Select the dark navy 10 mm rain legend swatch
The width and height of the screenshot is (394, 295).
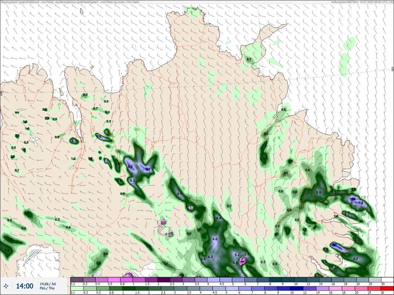296,289
